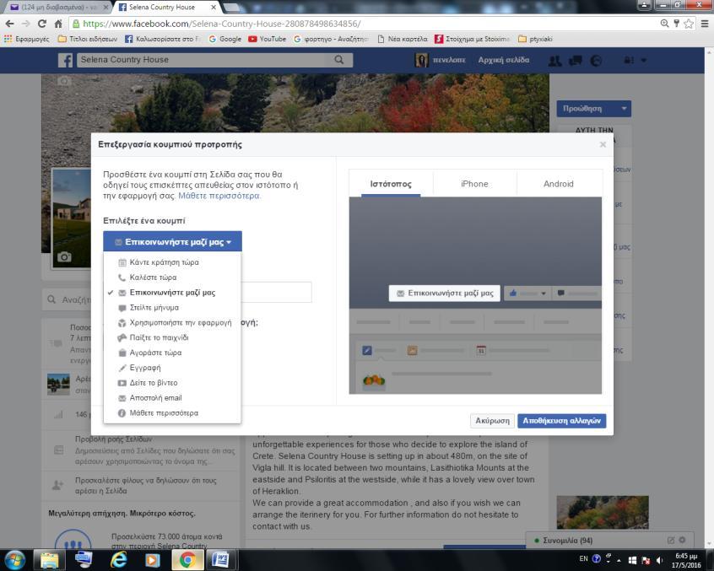This screenshot has height=571, width=714.
Task: Click the zoom magnifier icon in address bar
Action: click(664, 24)
